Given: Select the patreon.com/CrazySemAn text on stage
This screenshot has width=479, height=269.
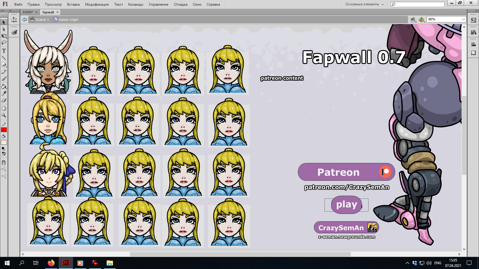Looking at the screenshot, I should 347,187.
